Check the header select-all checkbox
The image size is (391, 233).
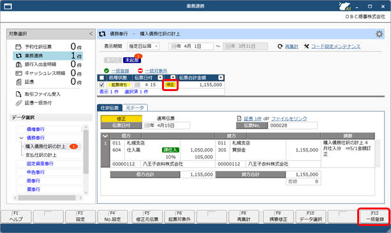click(102, 78)
